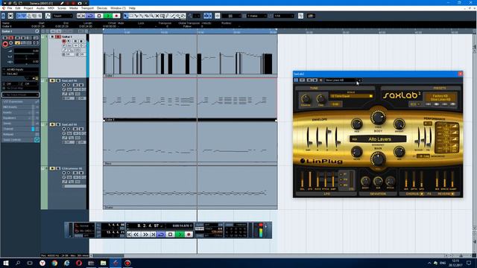477x268 pixels.
Task: Click the Alto Layers soundset display
Action: pos(378,139)
